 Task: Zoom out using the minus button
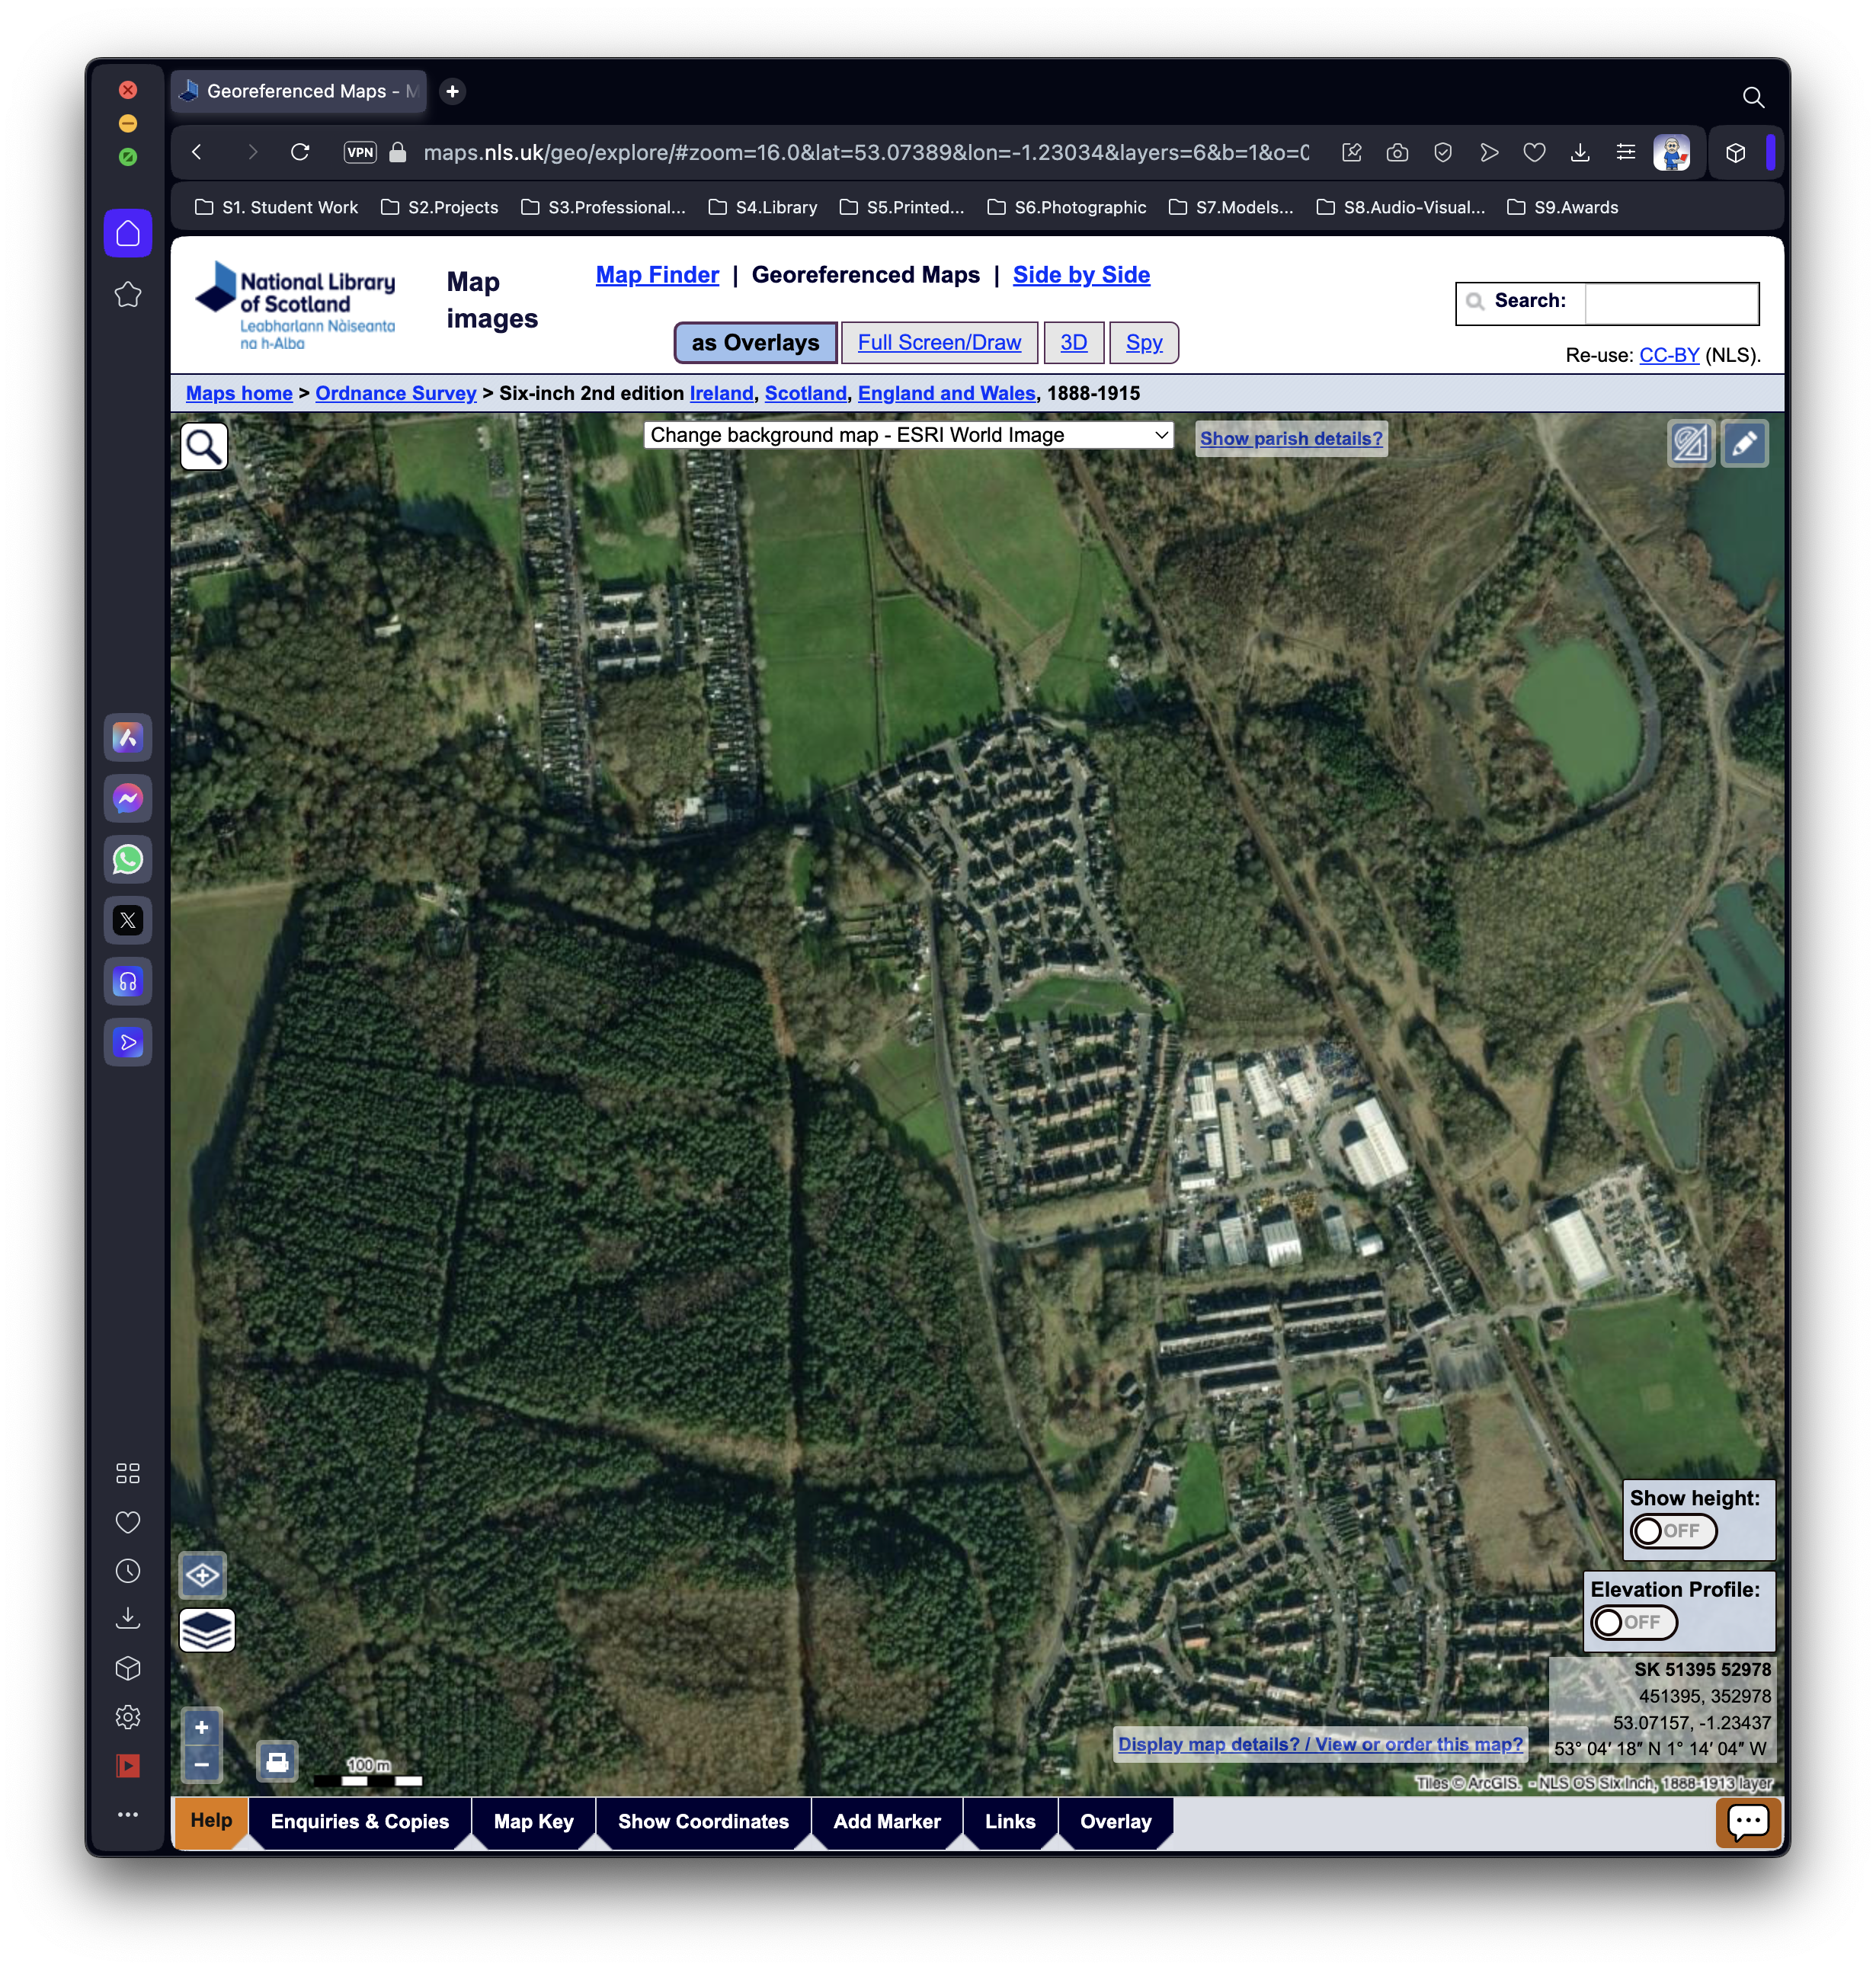coord(201,1764)
